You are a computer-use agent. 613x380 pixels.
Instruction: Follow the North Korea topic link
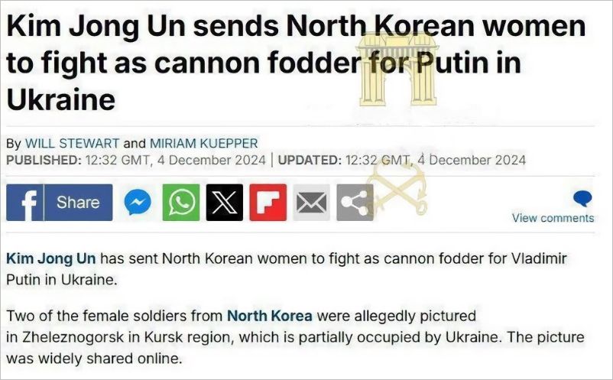click(x=270, y=316)
